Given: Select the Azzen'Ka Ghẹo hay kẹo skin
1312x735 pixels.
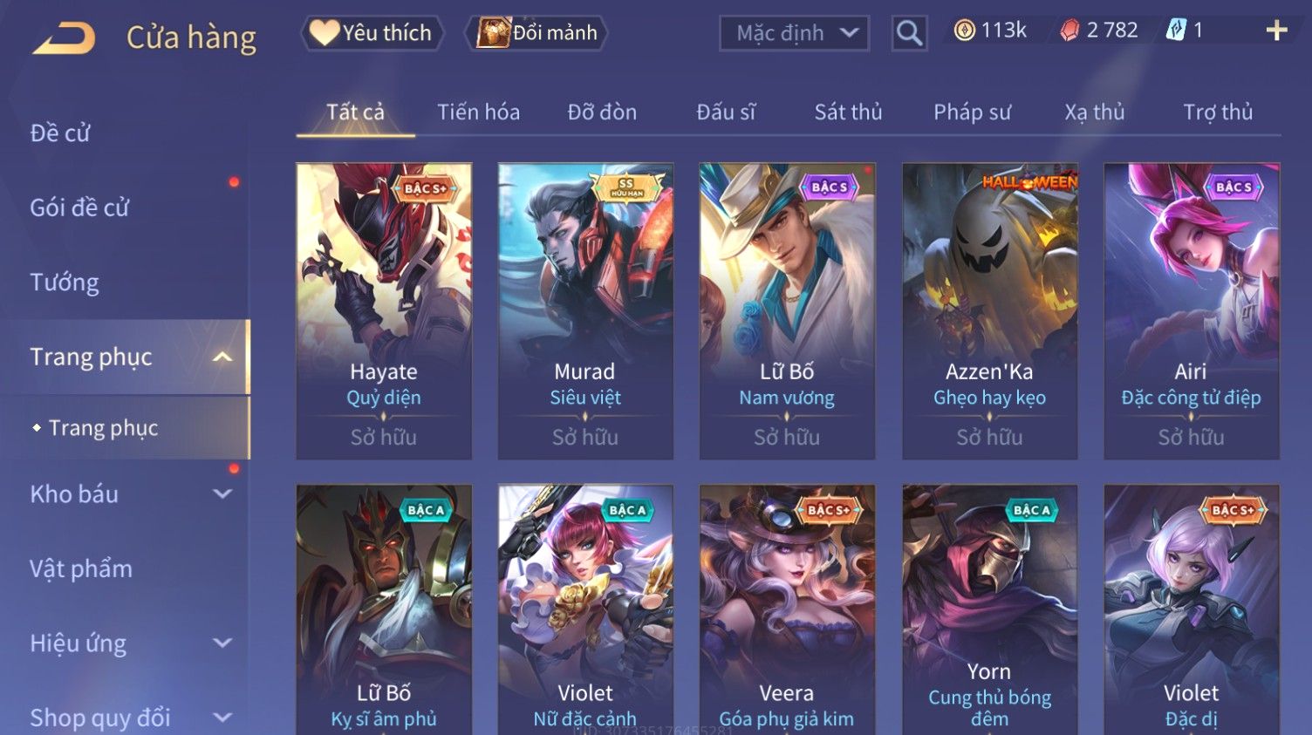Looking at the screenshot, I should [x=989, y=311].
